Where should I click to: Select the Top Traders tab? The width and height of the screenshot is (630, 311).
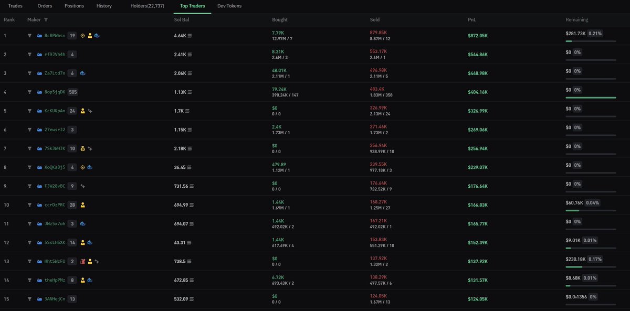pyautogui.click(x=193, y=6)
